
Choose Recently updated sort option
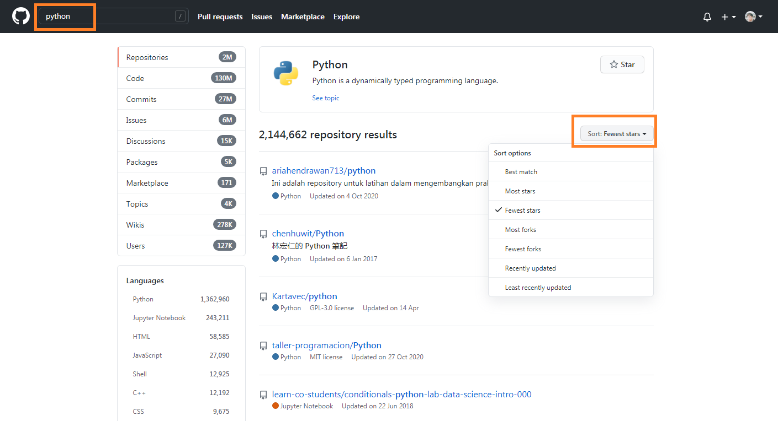point(571,268)
